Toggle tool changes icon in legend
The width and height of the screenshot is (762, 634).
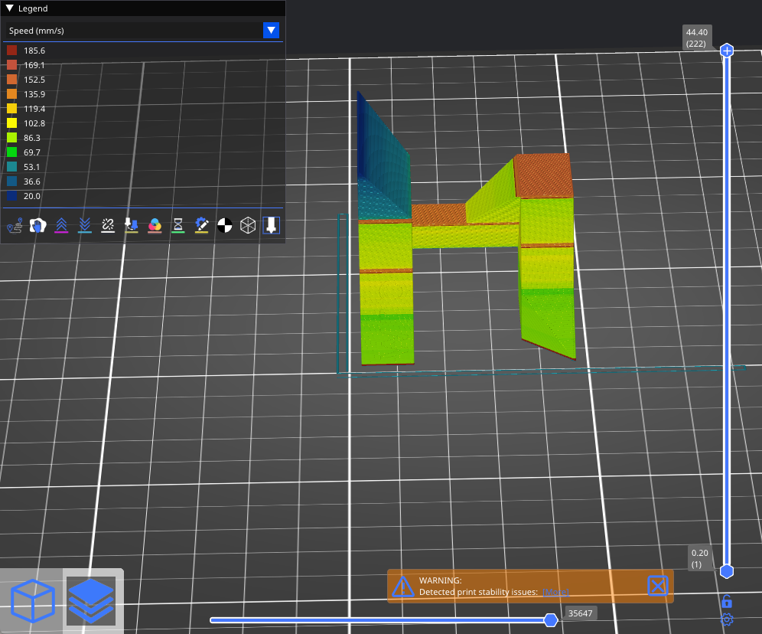click(x=132, y=225)
